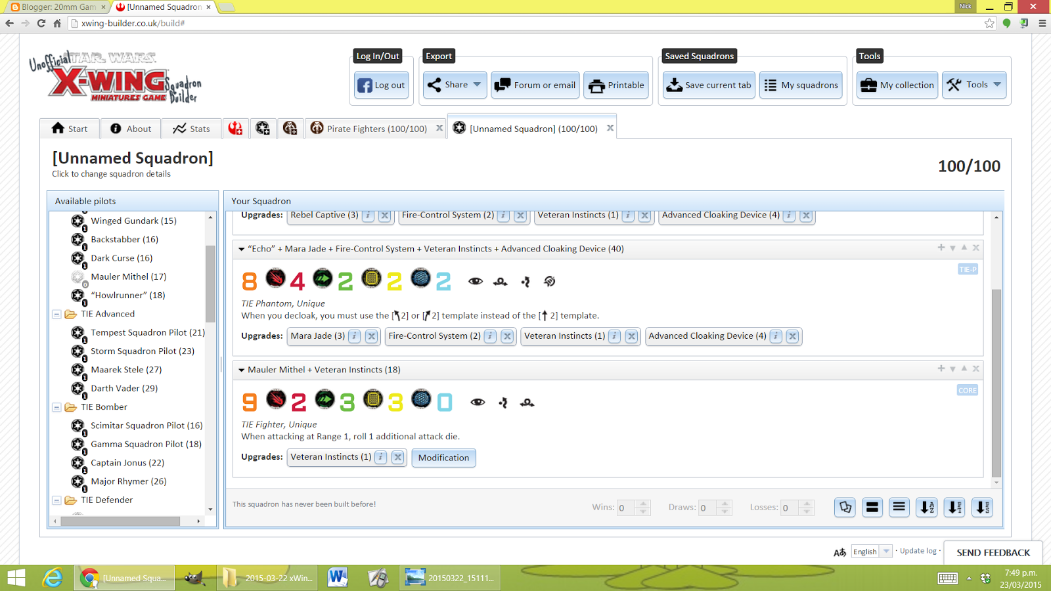Save the current tab

click(x=709, y=85)
